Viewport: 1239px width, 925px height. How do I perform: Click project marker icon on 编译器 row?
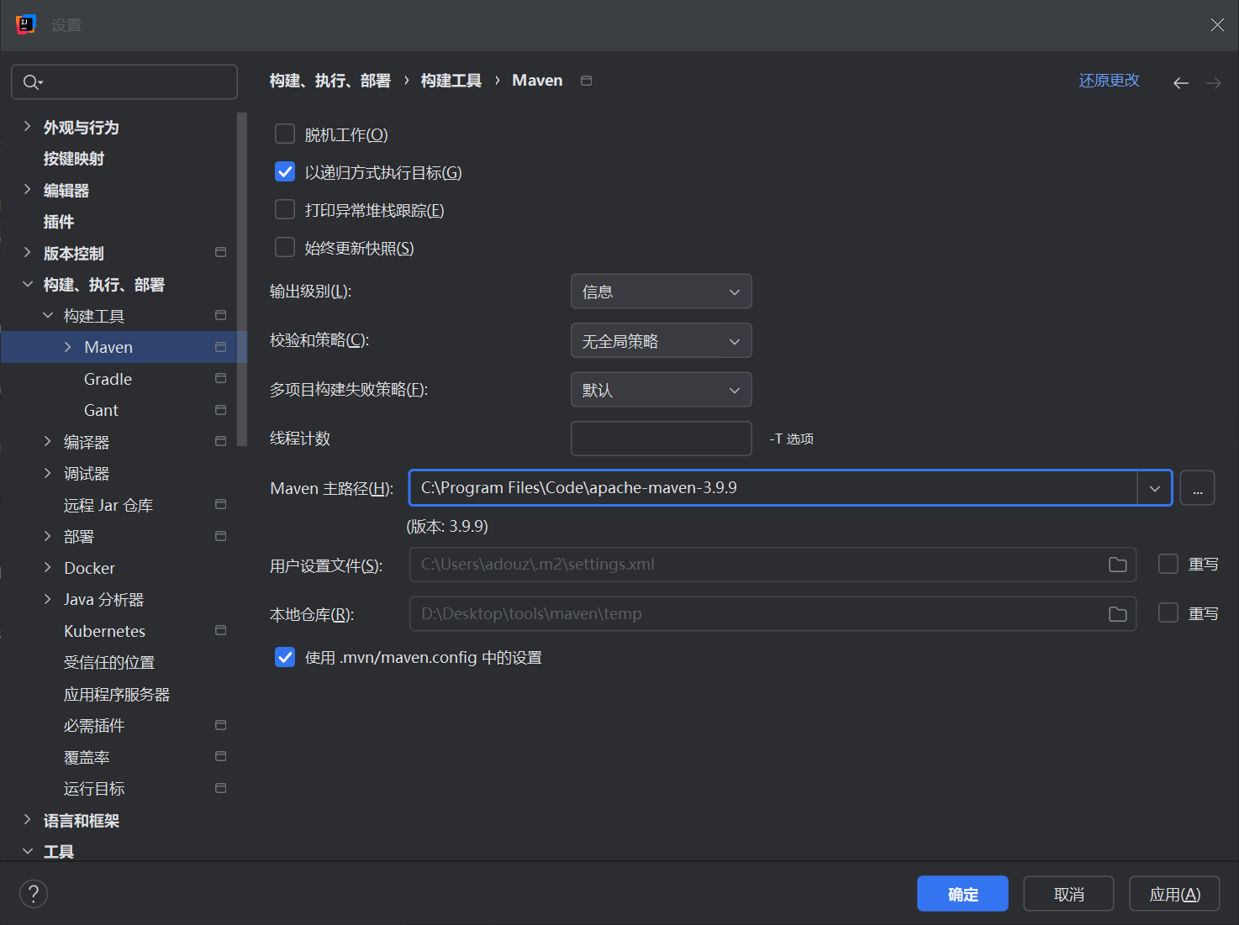click(221, 441)
